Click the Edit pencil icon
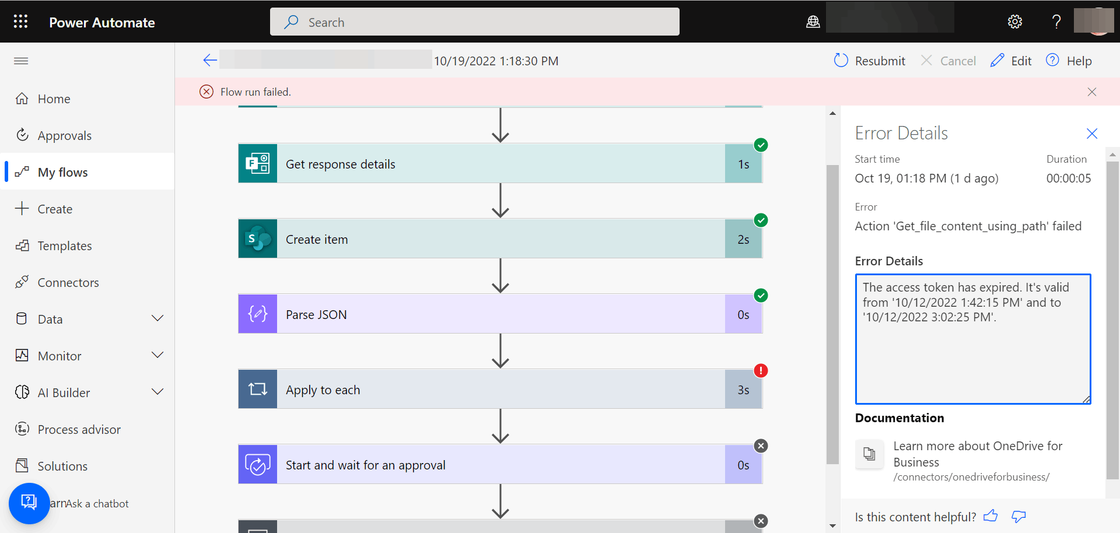 coord(998,60)
